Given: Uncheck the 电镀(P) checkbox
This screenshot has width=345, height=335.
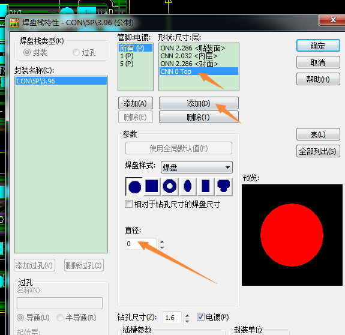Looking at the screenshot, I should pos(200,317).
